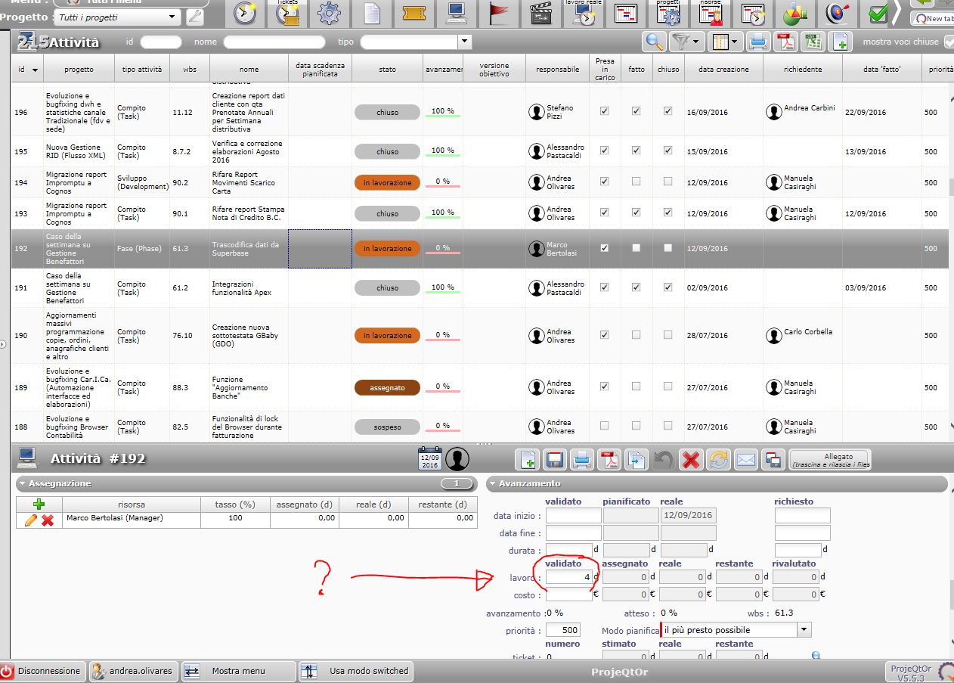954x683 pixels.
Task: Add new assignment with green plus
Action: [39, 504]
